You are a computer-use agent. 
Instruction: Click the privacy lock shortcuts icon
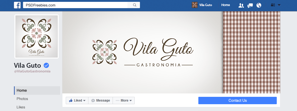click(273, 5)
